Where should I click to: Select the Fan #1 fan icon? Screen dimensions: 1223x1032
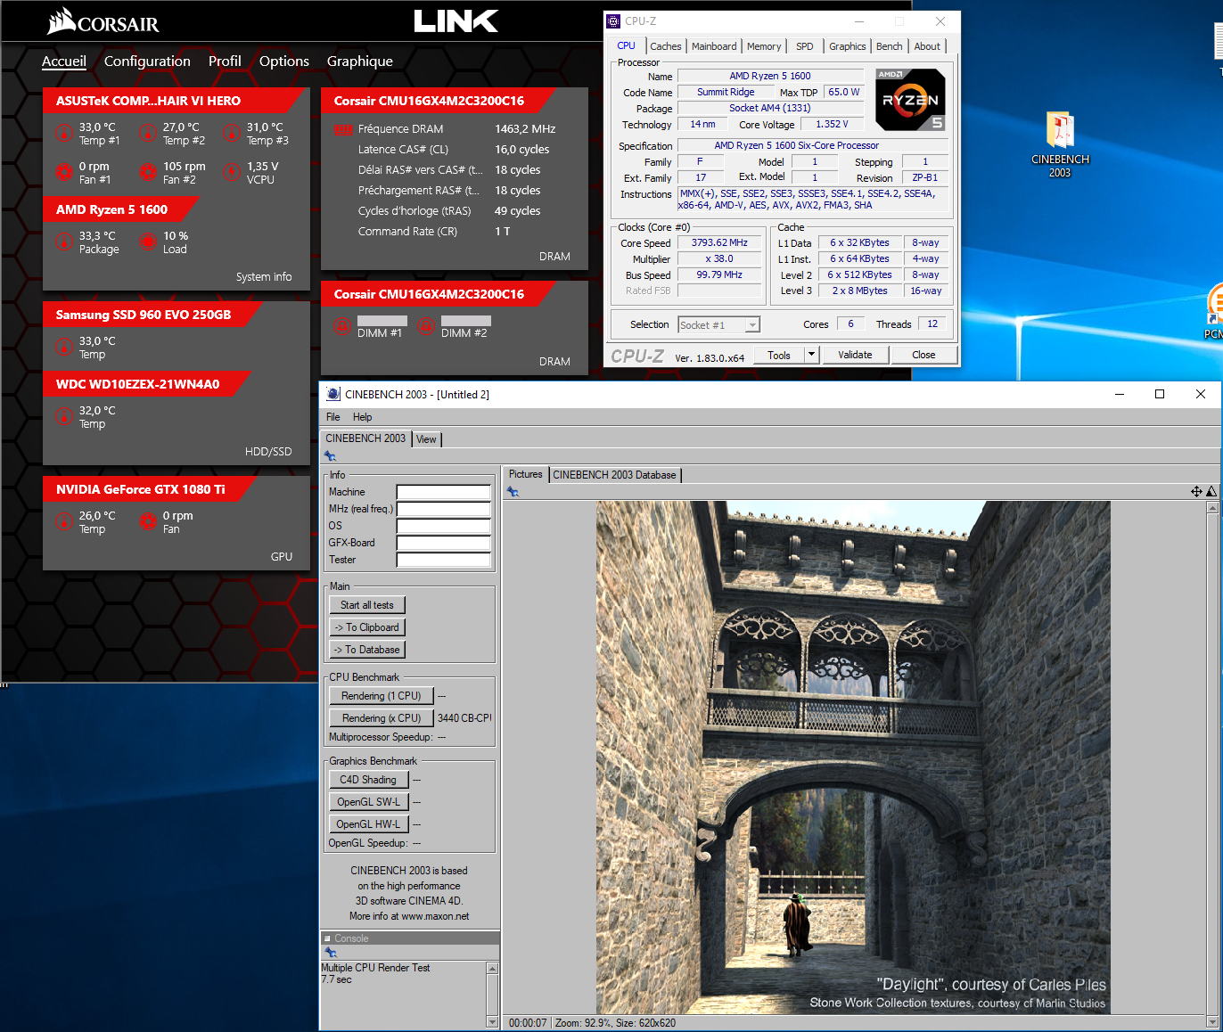click(x=64, y=173)
